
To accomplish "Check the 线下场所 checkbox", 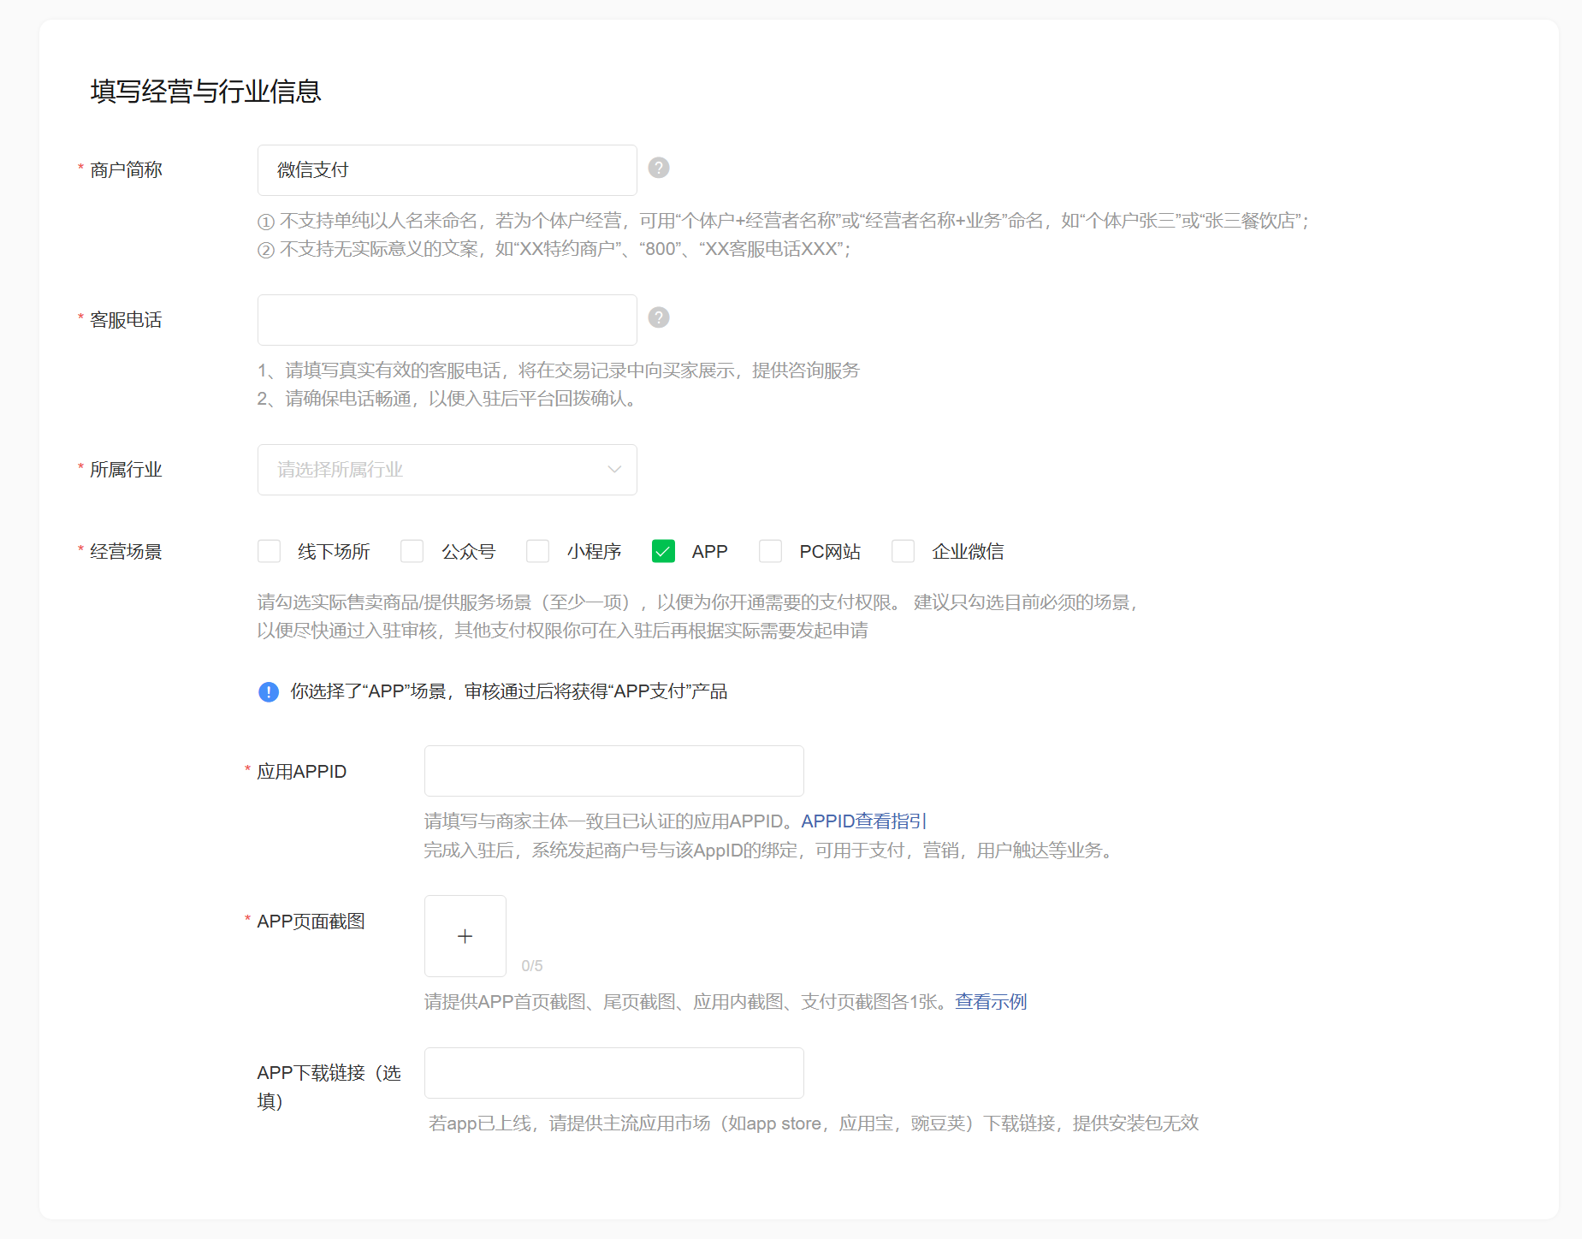I will [270, 551].
